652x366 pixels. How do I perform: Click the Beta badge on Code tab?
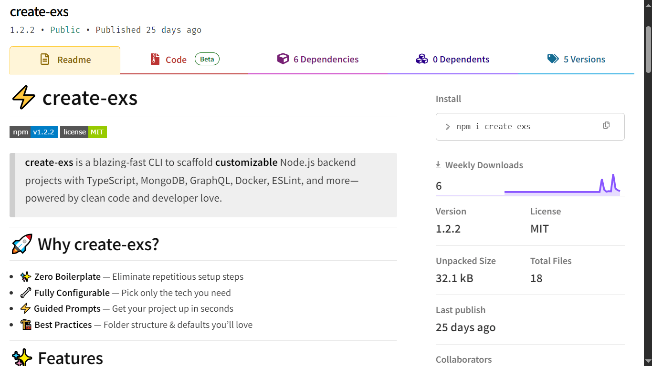click(x=207, y=59)
